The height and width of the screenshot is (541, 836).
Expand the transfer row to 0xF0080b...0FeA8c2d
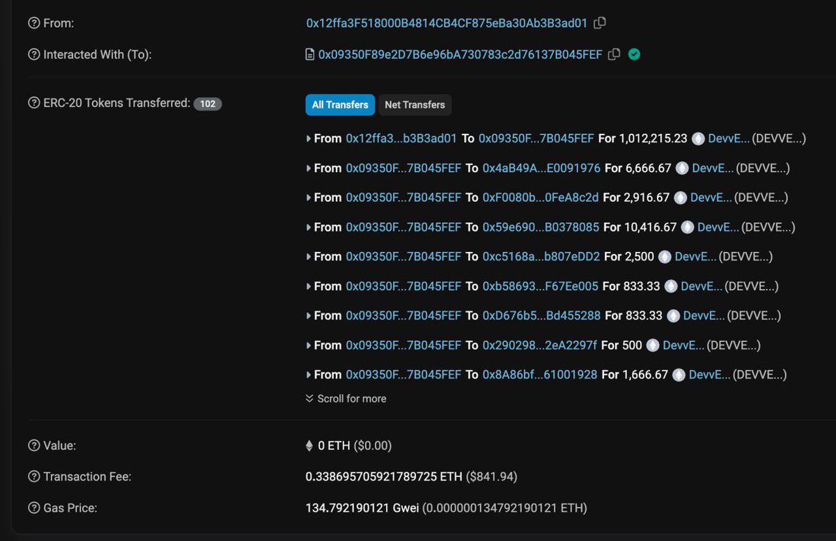pos(309,198)
